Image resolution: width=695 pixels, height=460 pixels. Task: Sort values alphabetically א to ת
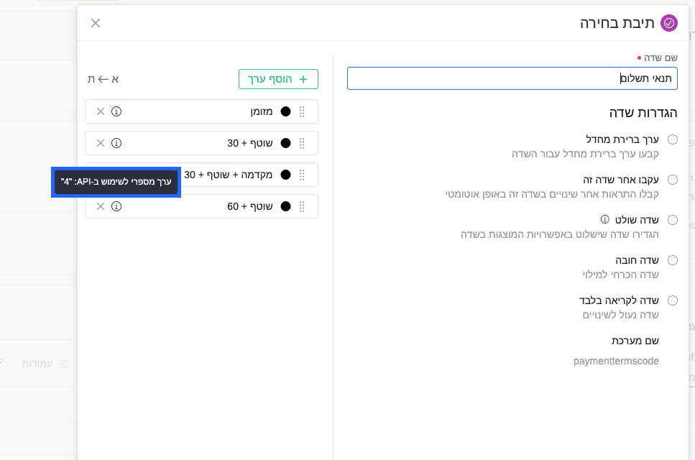(x=103, y=79)
